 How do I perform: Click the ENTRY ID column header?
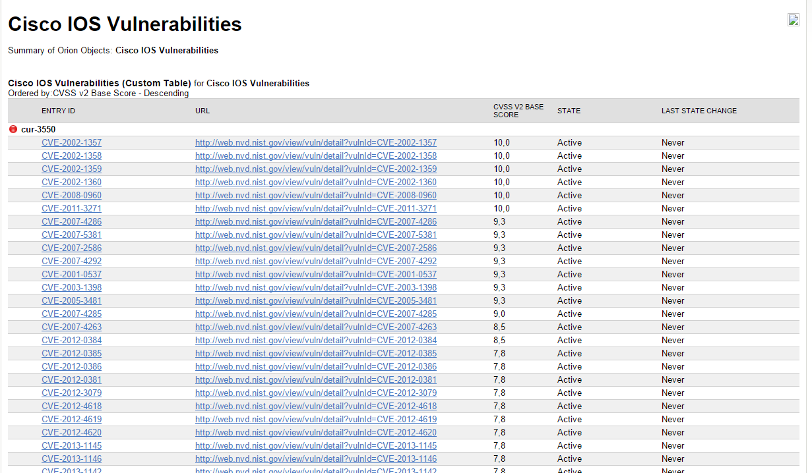pos(58,111)
